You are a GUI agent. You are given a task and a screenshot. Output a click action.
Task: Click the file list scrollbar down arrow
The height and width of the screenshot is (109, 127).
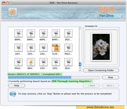point(80,70)
